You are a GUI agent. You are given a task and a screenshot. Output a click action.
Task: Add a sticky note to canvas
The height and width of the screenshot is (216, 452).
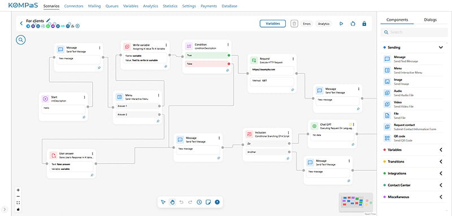click(208, 202)
